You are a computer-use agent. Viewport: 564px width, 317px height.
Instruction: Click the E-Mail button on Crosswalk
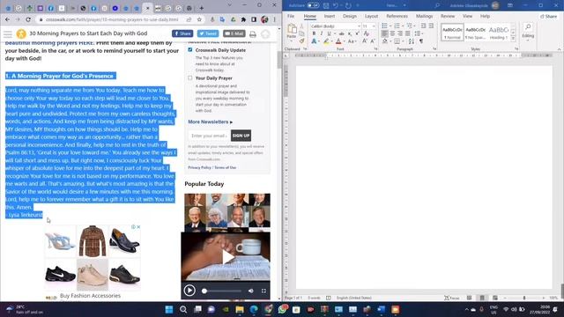click(x=234, y=33)
